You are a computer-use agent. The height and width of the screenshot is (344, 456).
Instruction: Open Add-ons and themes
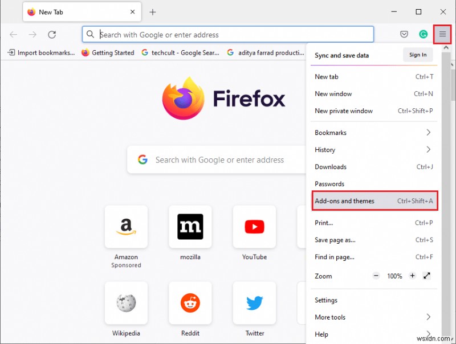click(374, 201)
